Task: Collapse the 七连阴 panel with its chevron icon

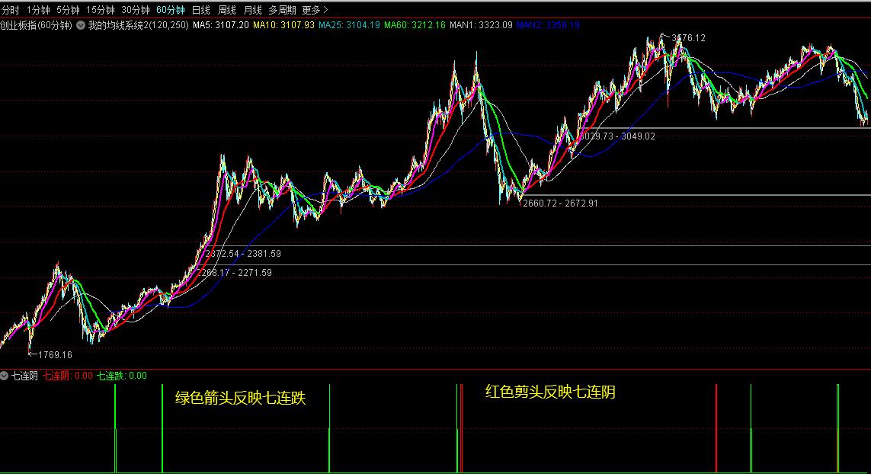Action: coord(5,374)
